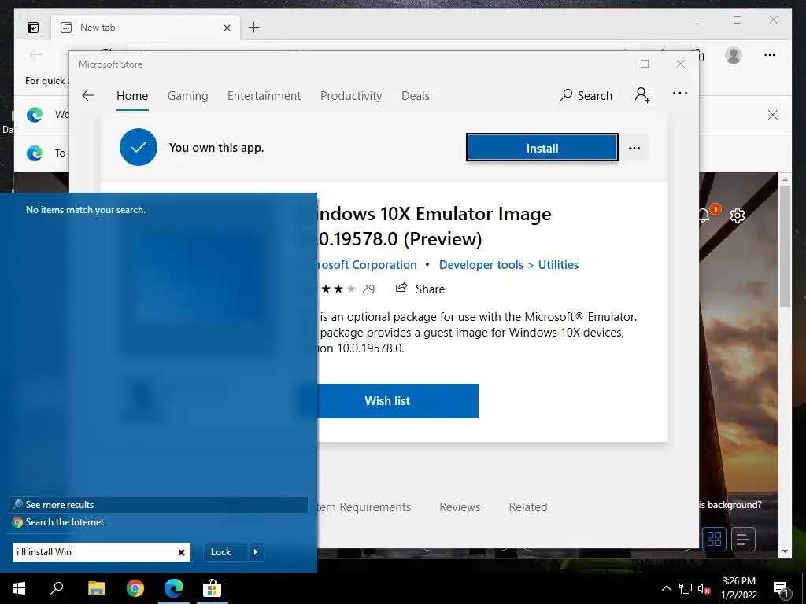Install the Windows 10X Emulator Image
Image resolution: width=806 pixels, height=604 pixels.
(542, 148)
